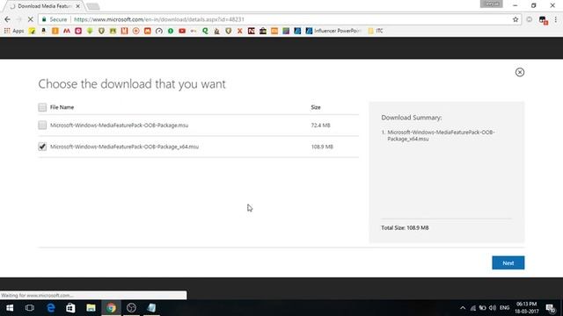Click the ENG language indicator
Screen dimensions: 563x316
tap(504, 308)
